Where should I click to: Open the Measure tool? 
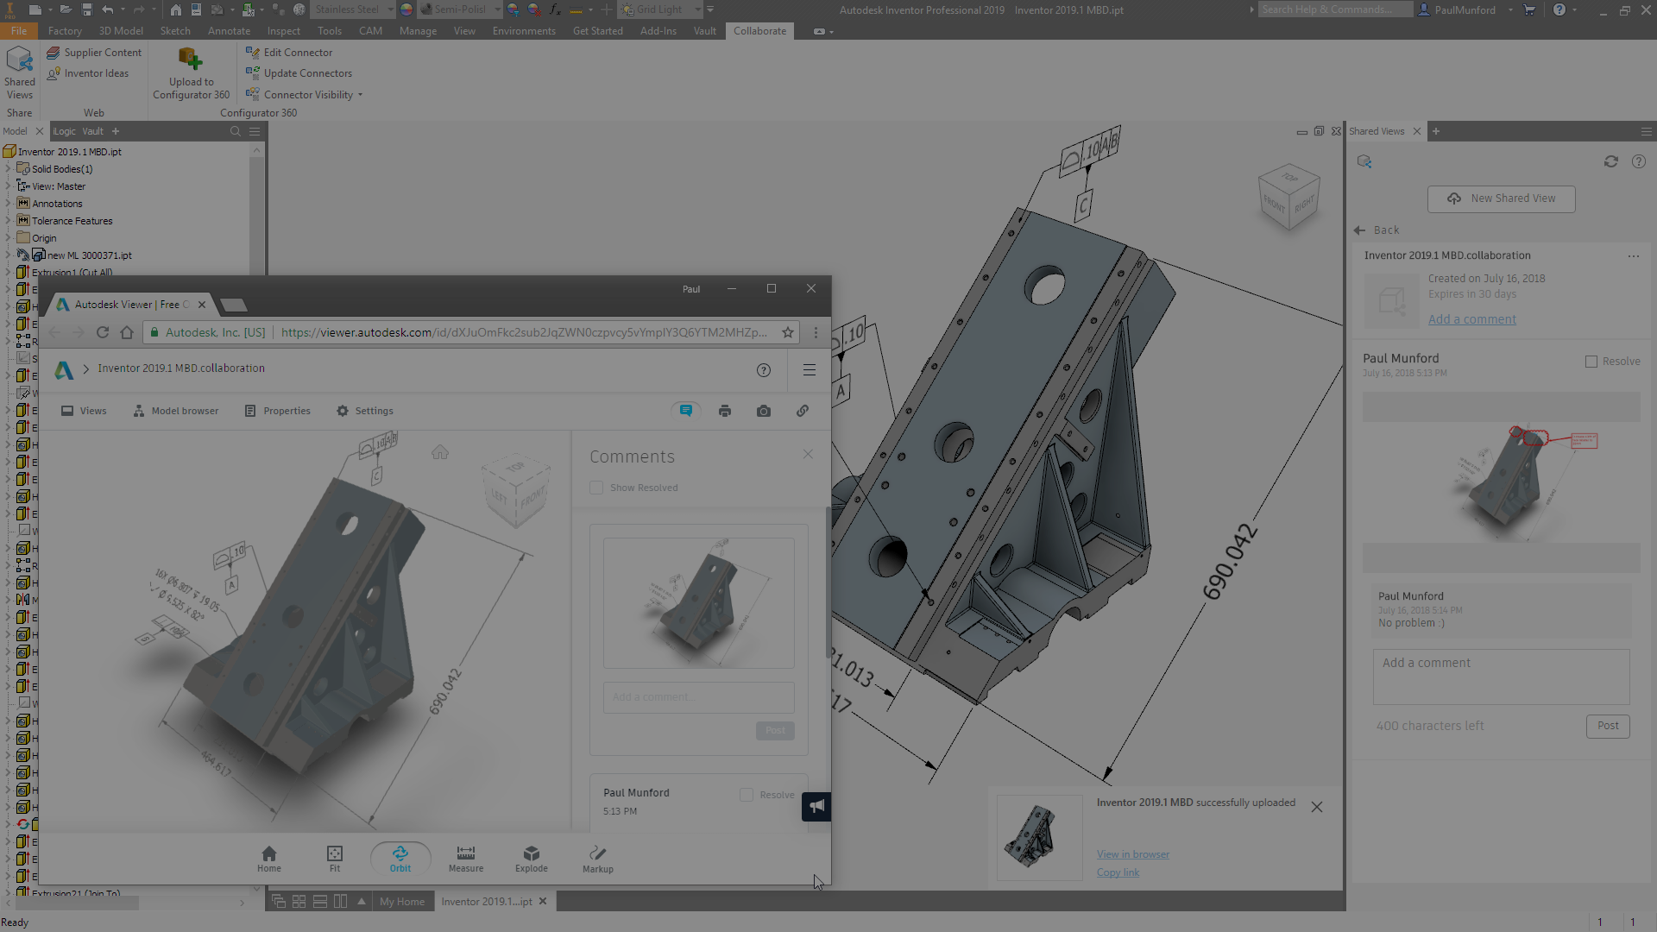[465, 859]
